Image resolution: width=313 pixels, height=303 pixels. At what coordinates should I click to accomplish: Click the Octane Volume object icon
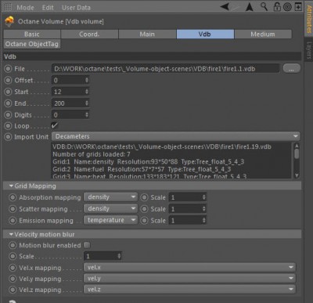(x=9, y=21)
